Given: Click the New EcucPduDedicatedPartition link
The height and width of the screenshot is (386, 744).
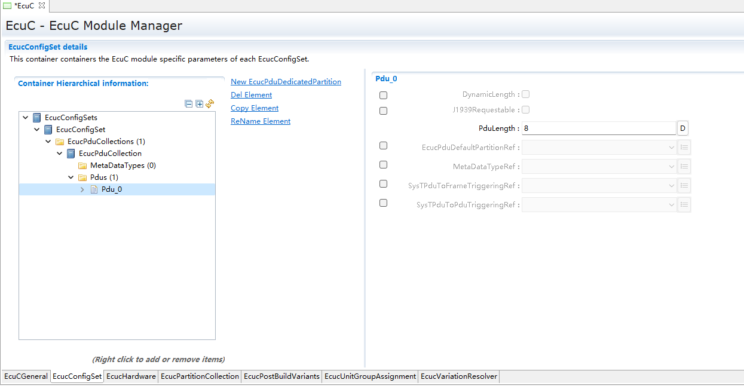Looking at the screenshot, I should (286, 82).
